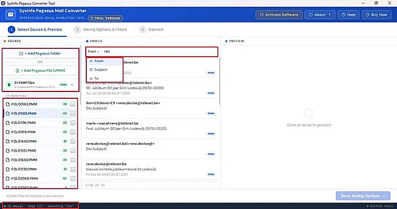This screenshot has width=397, height=209.
Task: Select the FOL011F6.PMM file row
Action: click(40, 132)
